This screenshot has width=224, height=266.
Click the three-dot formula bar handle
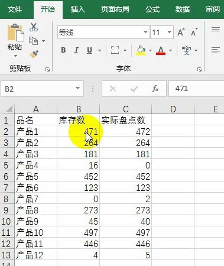[93, 89]
